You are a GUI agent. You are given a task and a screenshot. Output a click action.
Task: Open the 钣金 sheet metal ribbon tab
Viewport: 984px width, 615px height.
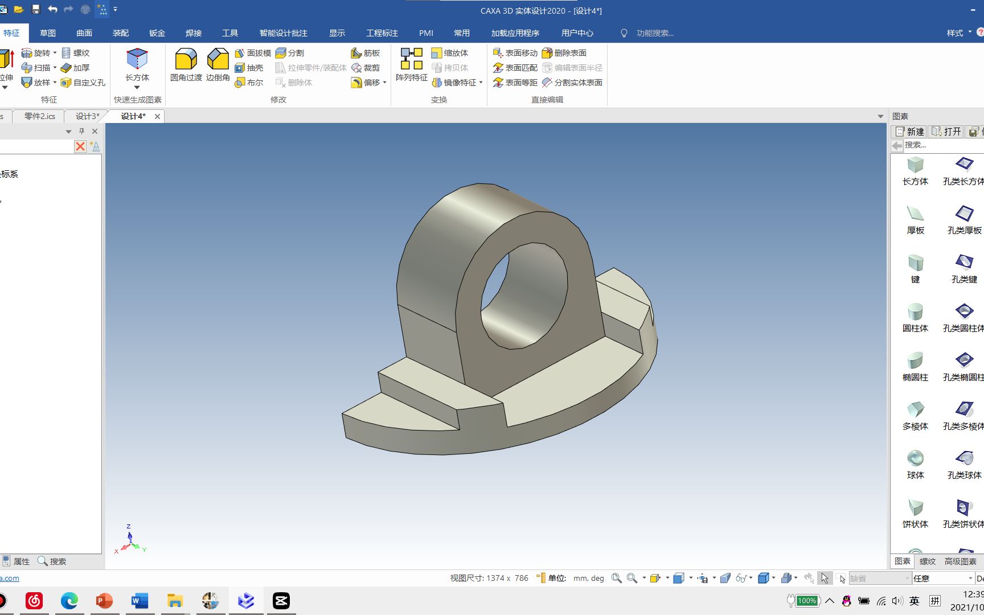[157, 33]
